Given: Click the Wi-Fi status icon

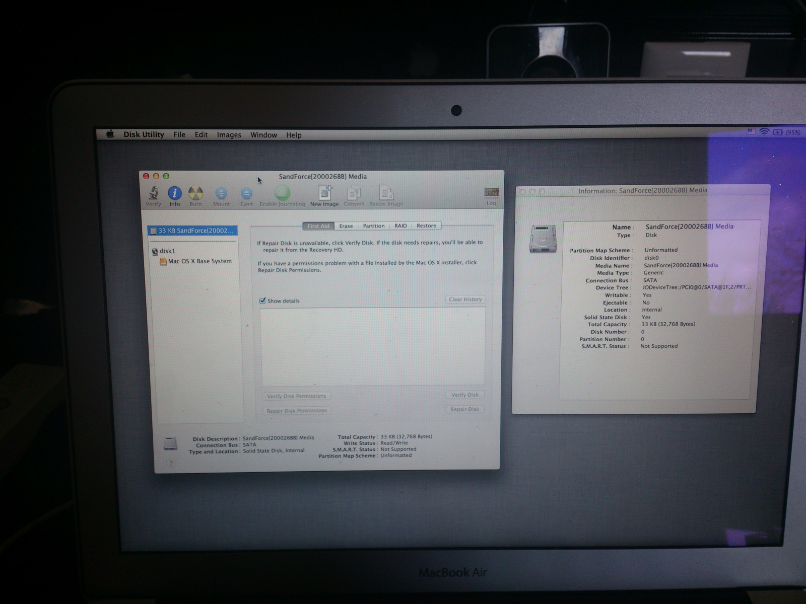Looking at the screenshot, I should click(764, 132).
